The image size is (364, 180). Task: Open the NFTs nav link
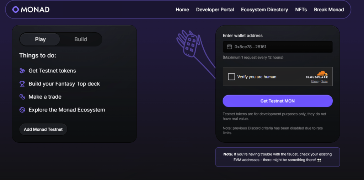301,10
